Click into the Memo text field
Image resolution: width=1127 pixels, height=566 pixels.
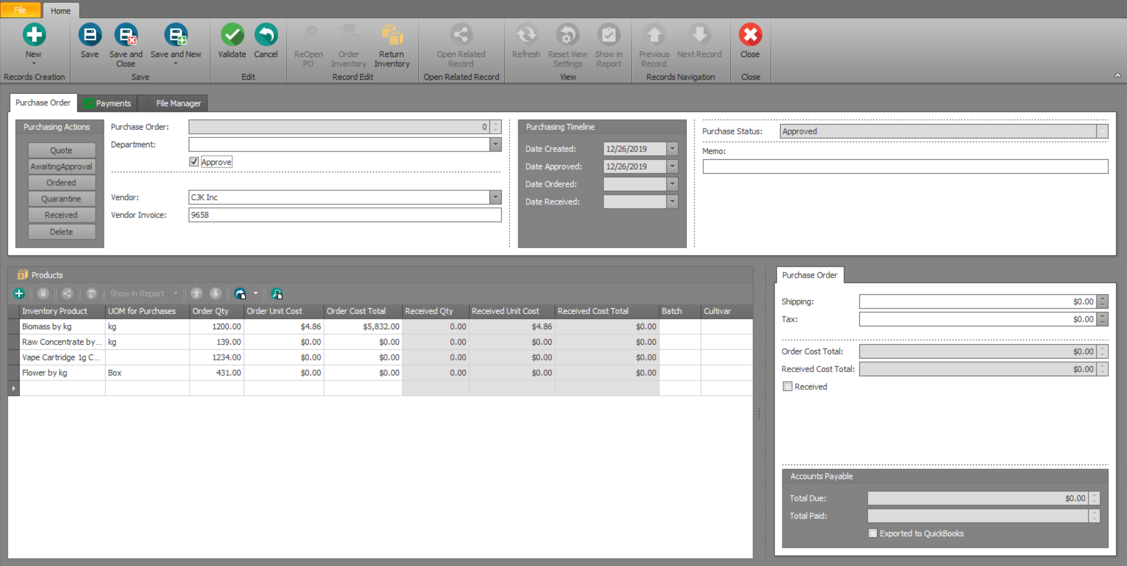point(905,167)
